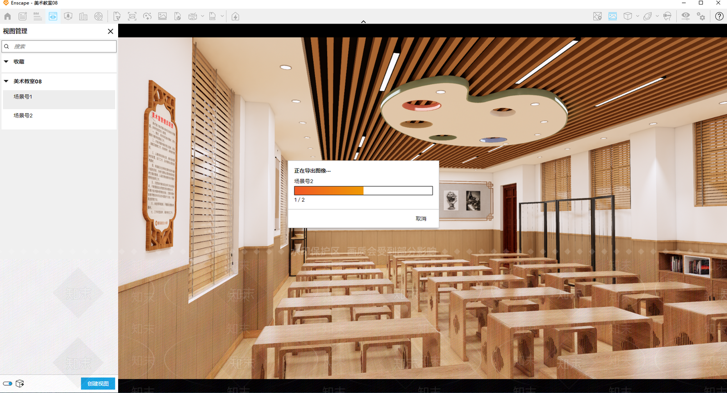This screenshot has width=727, height=393.
Task: Collapse the 收藏 favorites section
Action: pos(6,62)
